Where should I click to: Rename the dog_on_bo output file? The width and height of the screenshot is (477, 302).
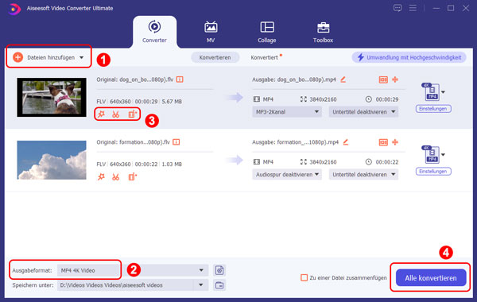pos(343,79)
